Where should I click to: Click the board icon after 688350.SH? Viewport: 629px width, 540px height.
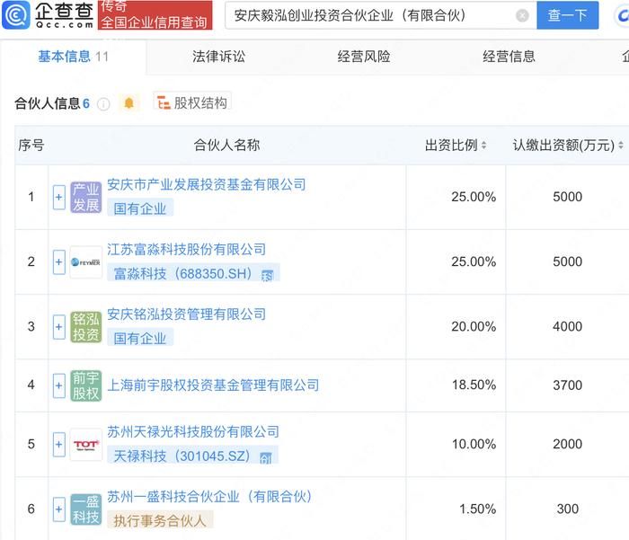[267, 275]
